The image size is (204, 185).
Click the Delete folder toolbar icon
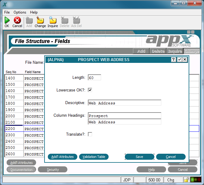tap(65, 20)
